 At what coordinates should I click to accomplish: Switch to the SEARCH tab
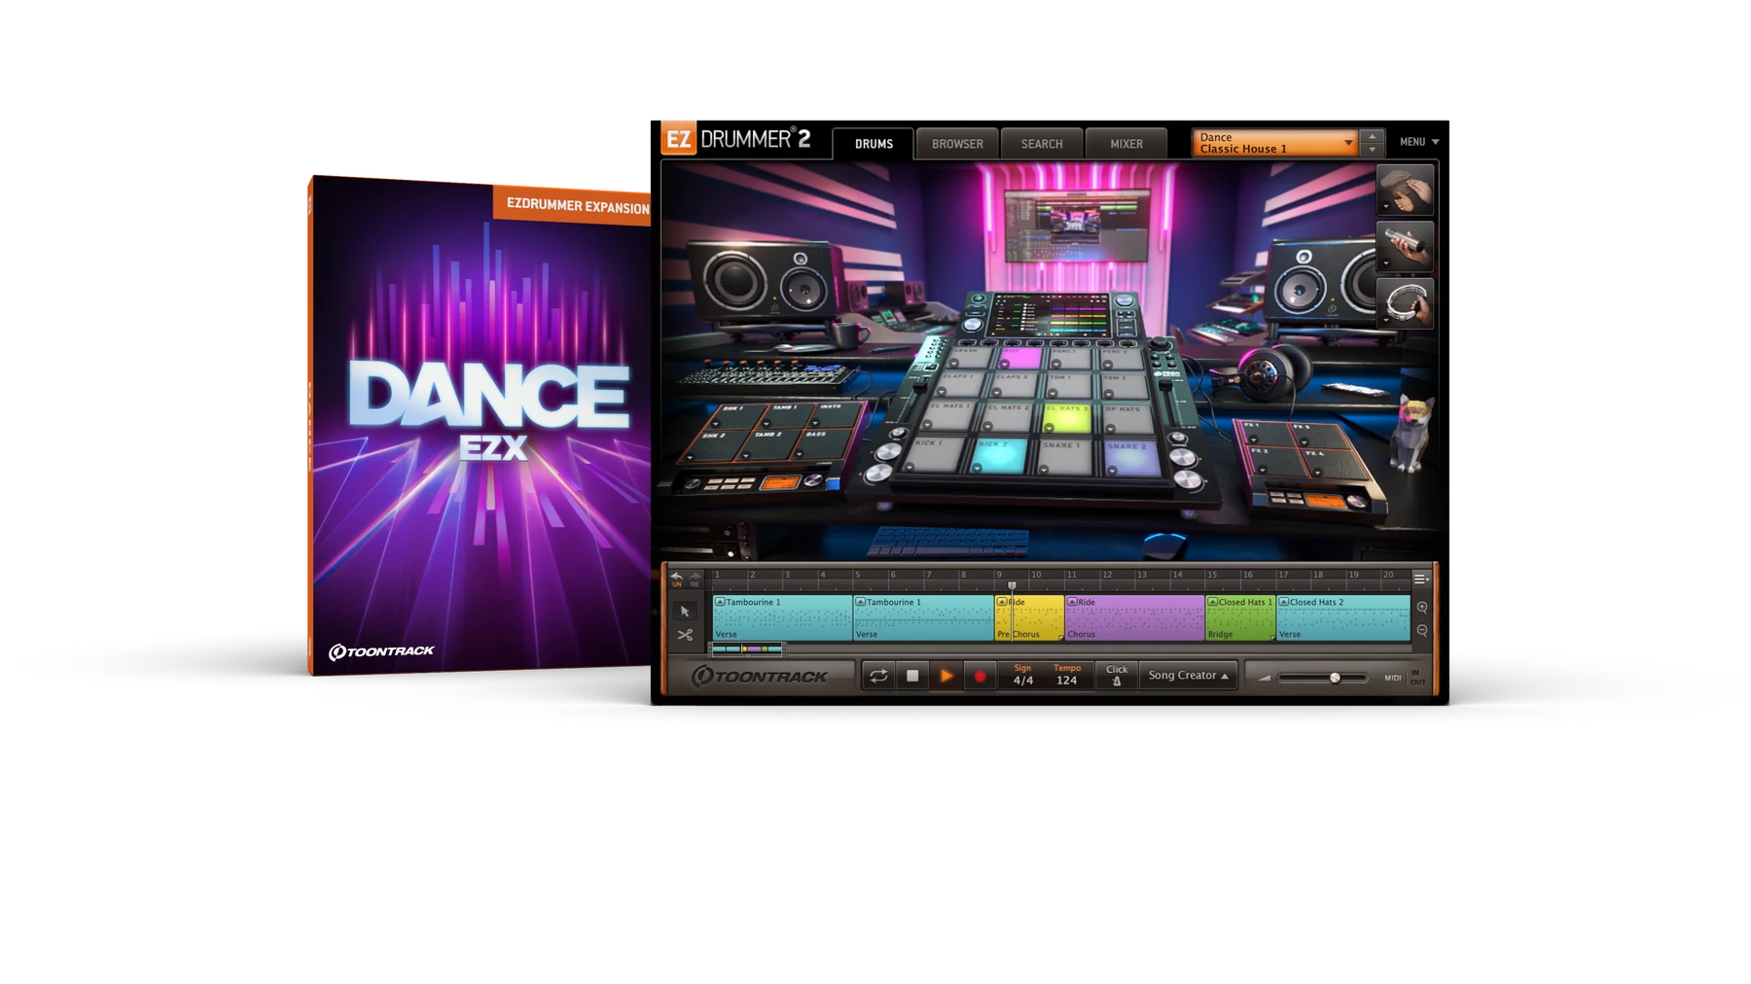1042,144
